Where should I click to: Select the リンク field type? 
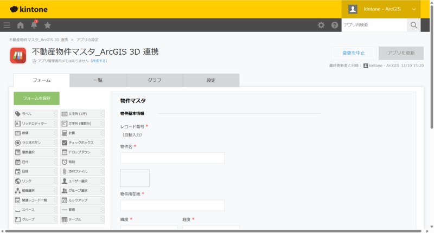(x=36, y=181)
